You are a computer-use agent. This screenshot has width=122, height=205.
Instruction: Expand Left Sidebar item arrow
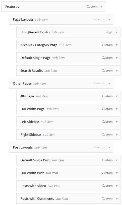coord(117,122)
